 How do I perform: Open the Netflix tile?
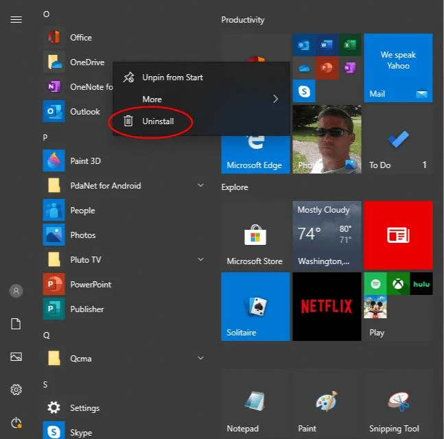tap(327, 307)
